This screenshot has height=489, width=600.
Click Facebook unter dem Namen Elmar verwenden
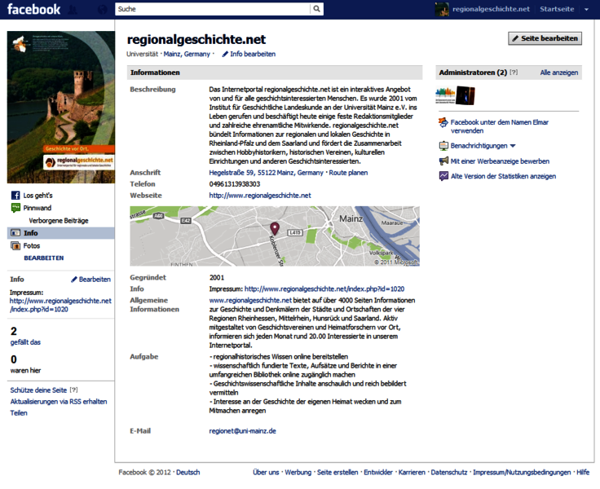point(500,126)
